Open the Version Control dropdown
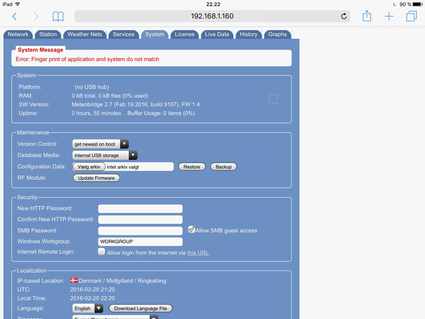The width and height of the screenshot is (425, 319). click(100, 144)
